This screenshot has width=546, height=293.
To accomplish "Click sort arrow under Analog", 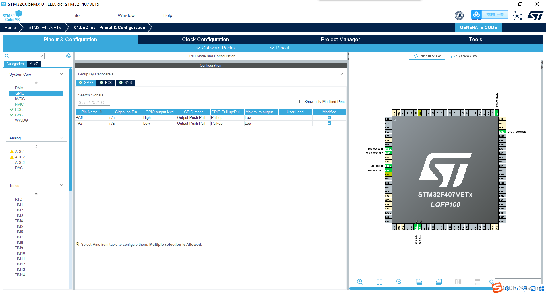I will coord(36,146).
